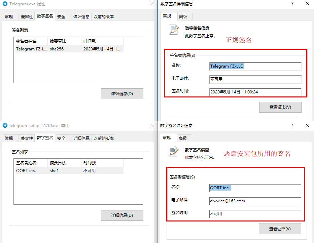Open 以前的版本 tab in telegram_setup properties
This screenshot has width=314, height=243.
104,138
